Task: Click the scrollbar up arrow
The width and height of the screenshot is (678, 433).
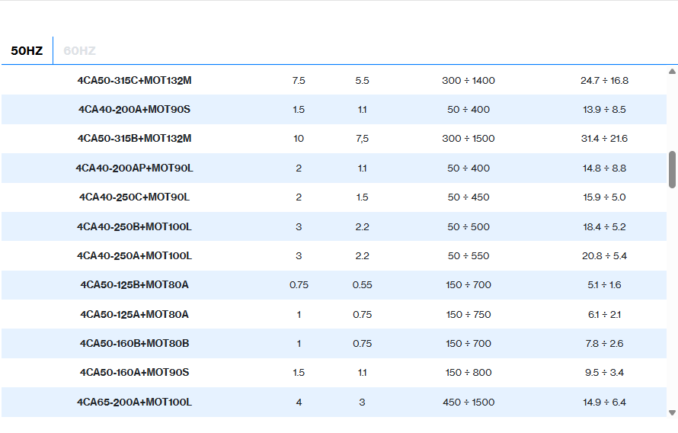Action: click(672, 72)
